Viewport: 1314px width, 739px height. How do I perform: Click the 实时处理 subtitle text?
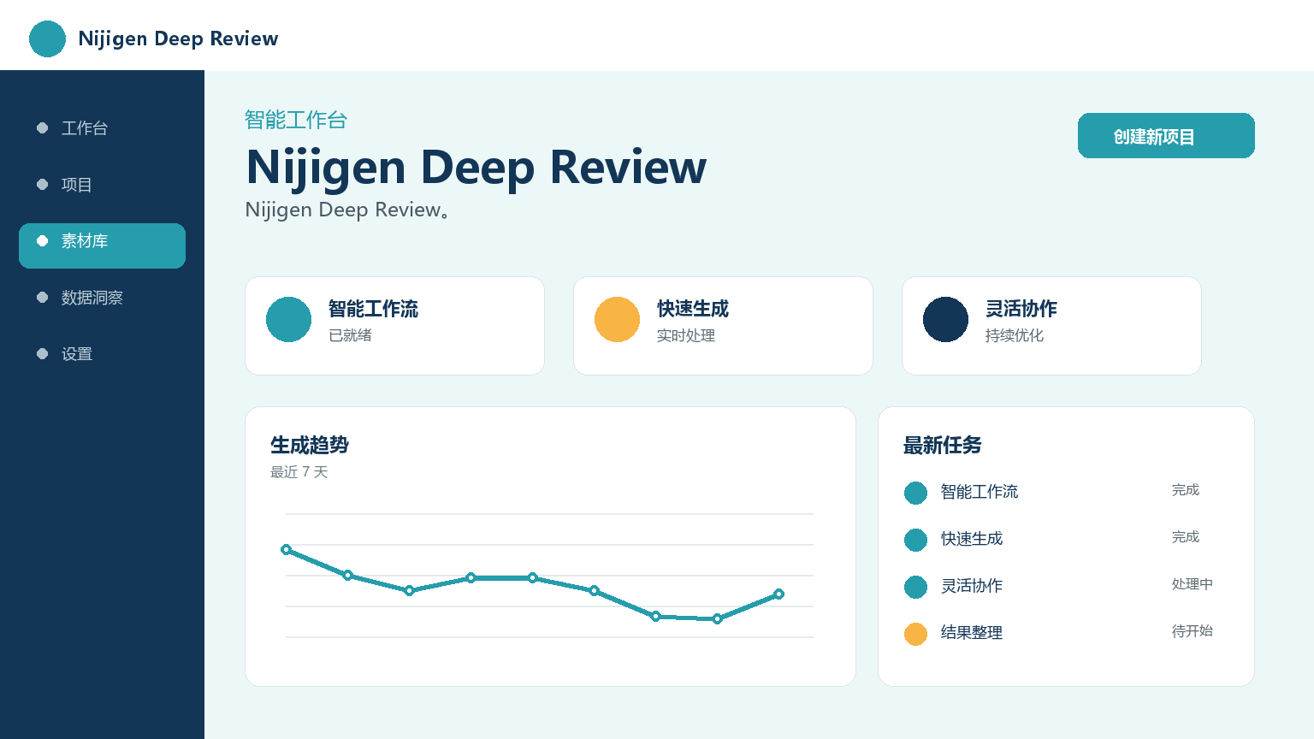click(686, 335)
